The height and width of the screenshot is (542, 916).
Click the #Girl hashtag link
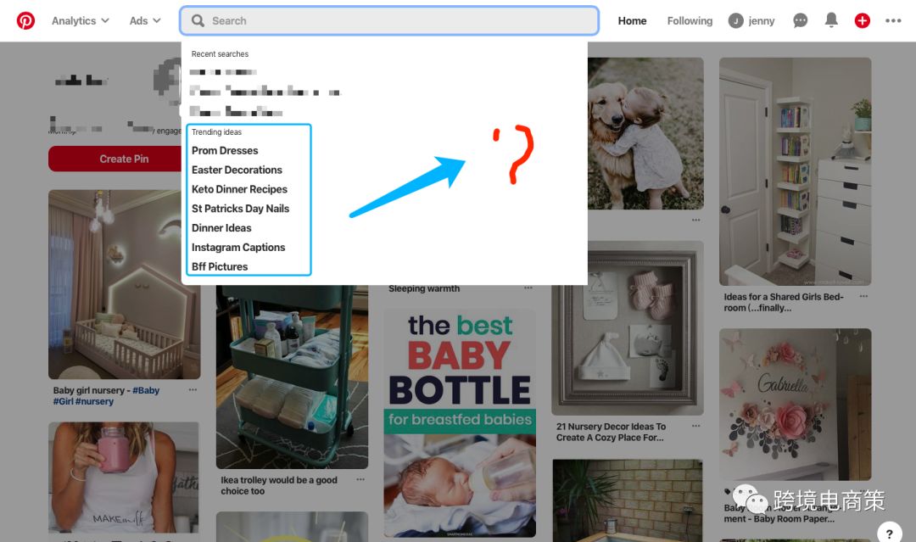(x=63, y=401)
